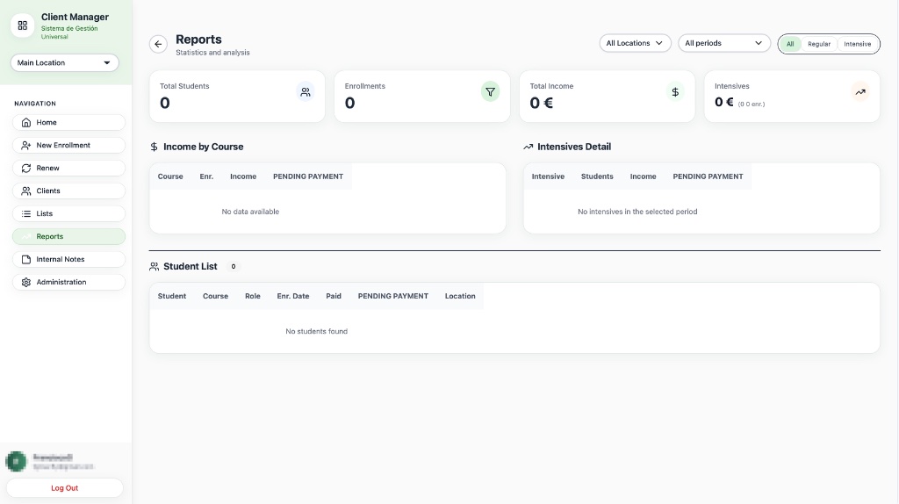899x504 pixels.
Task: Click the Student List count badge
Action: tap(234, 267)
